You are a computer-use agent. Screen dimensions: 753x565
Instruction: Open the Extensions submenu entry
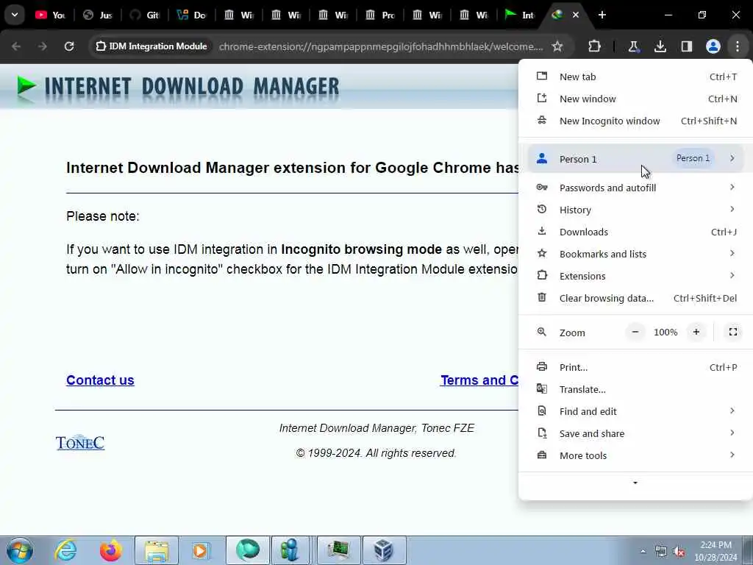point(636,277)
